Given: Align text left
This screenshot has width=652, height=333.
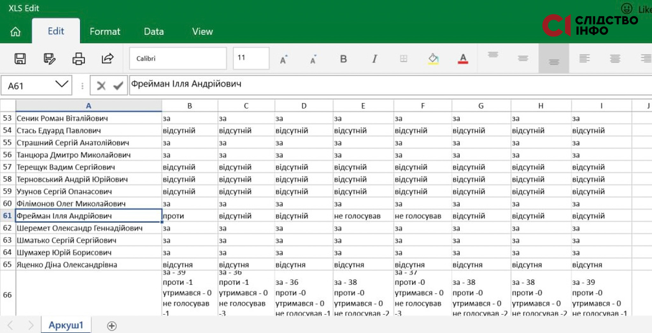Looking at the screenshot, I should [x=584, y=59].
